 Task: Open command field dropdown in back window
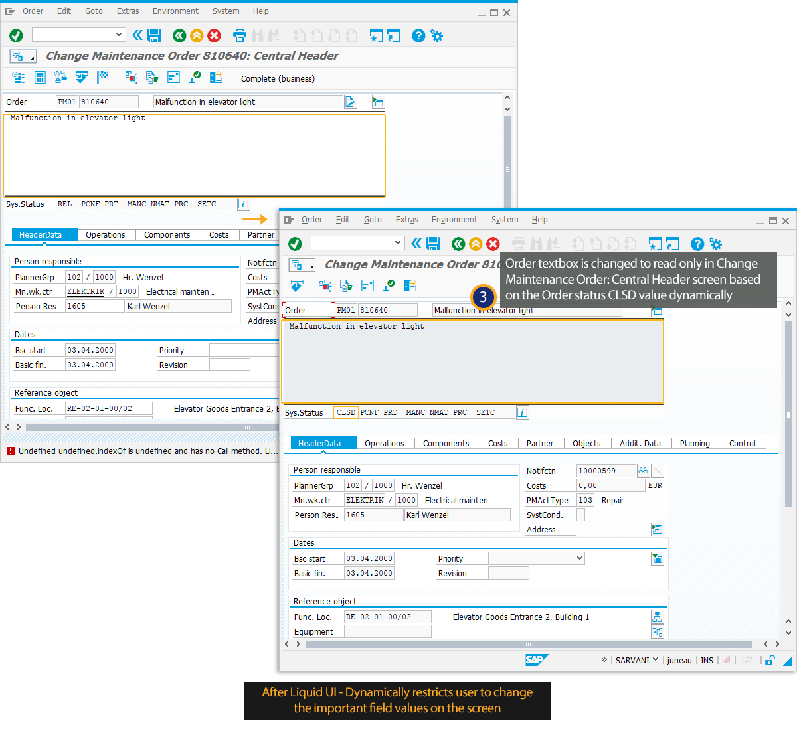119,35
